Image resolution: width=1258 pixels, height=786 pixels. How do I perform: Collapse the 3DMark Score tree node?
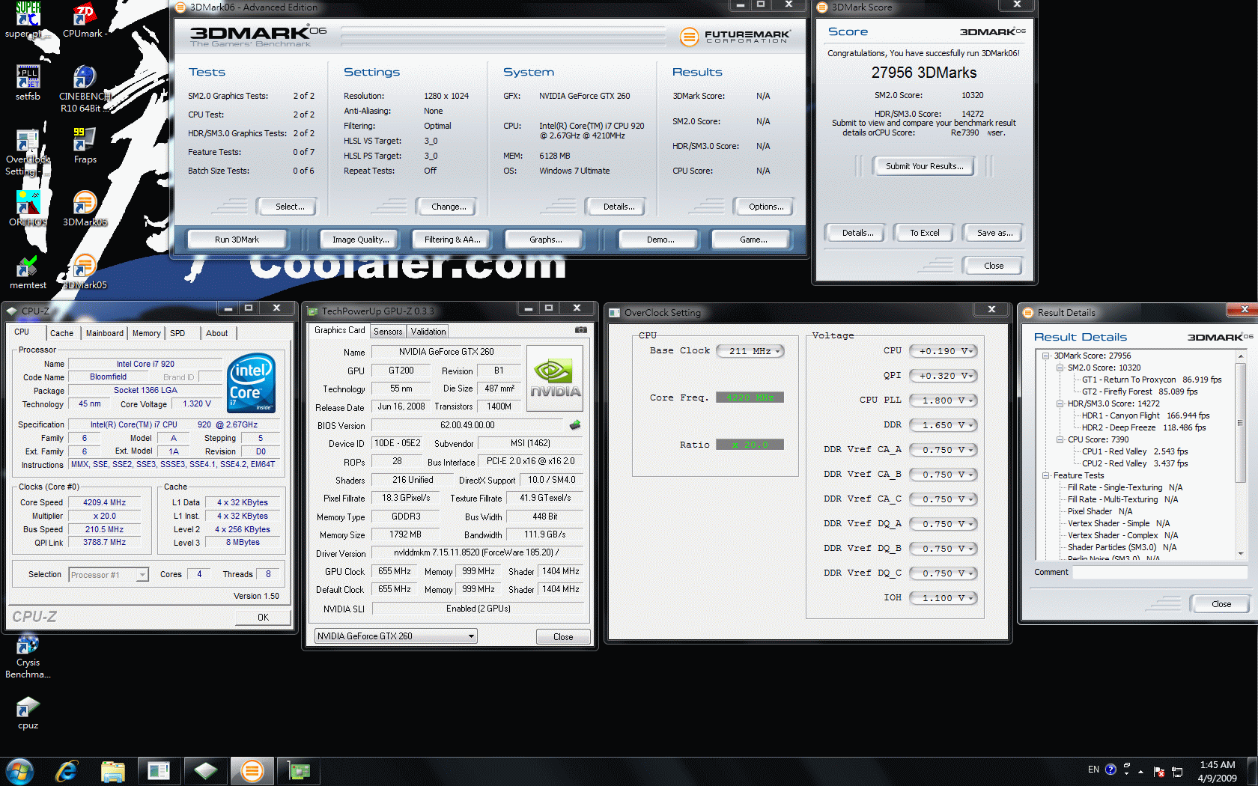coord(1046,356)
